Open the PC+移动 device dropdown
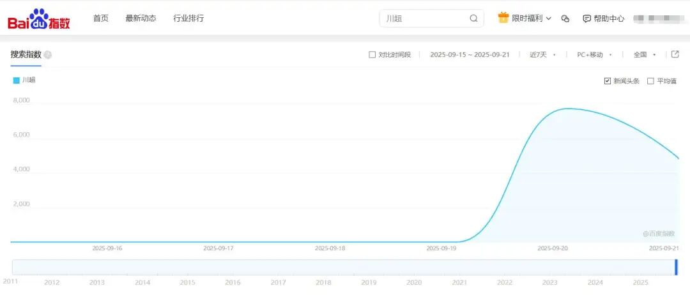Image resolution: width=690 pixels, height=295 pixels. coord(594,55)
